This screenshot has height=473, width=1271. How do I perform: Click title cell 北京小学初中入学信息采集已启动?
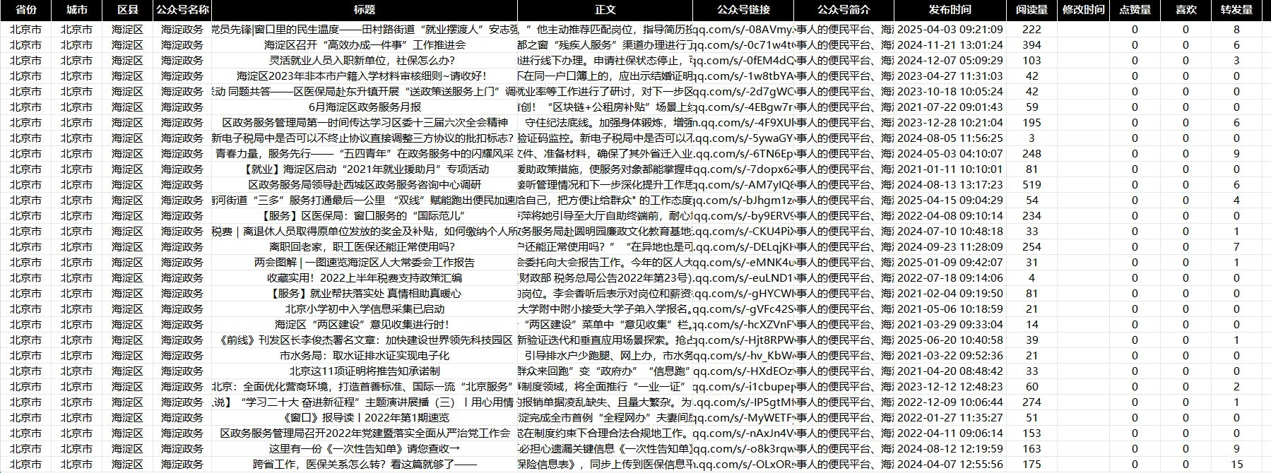tap(365, 309)
